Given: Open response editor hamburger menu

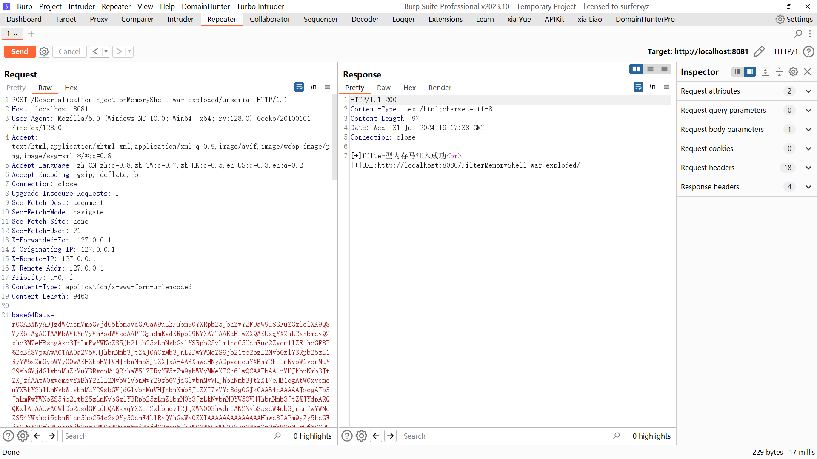Looking at the screenshot, I should 666,87.
